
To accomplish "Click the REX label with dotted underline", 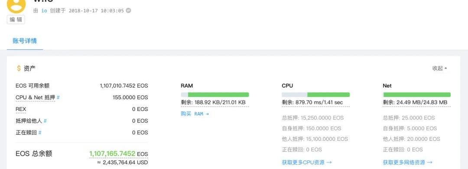I will coord(21,109).
